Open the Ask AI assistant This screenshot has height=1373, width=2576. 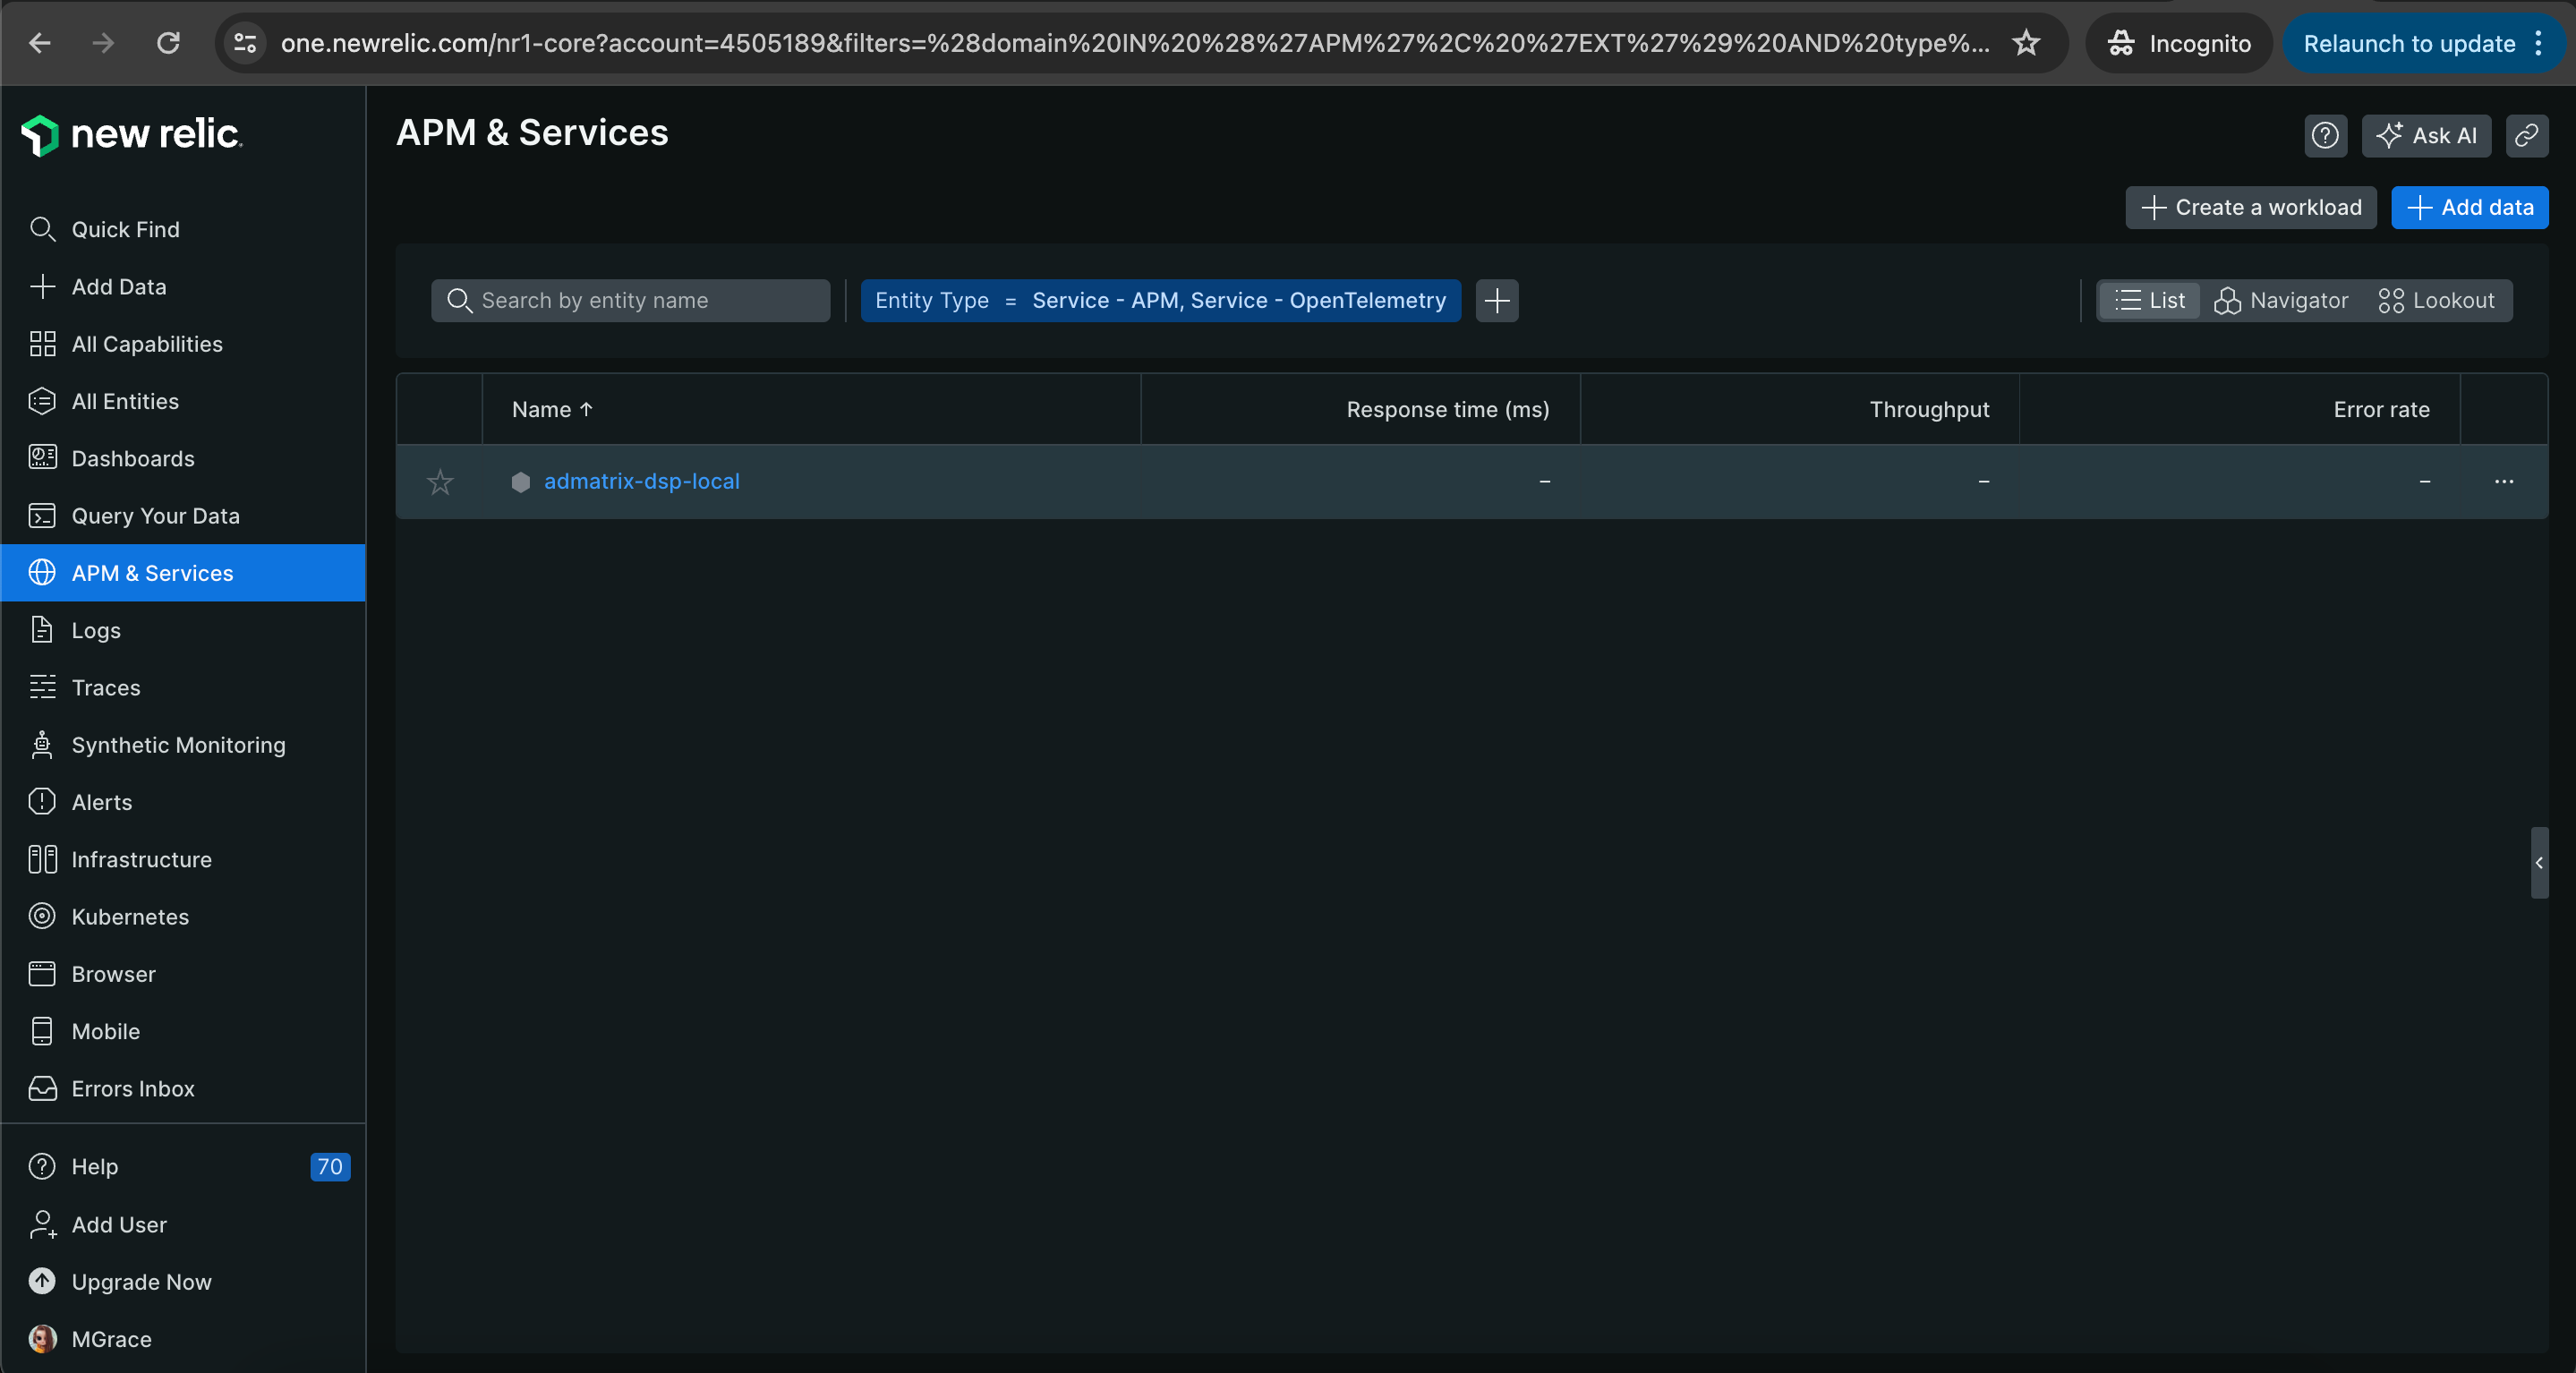(x=2427, y=136)
